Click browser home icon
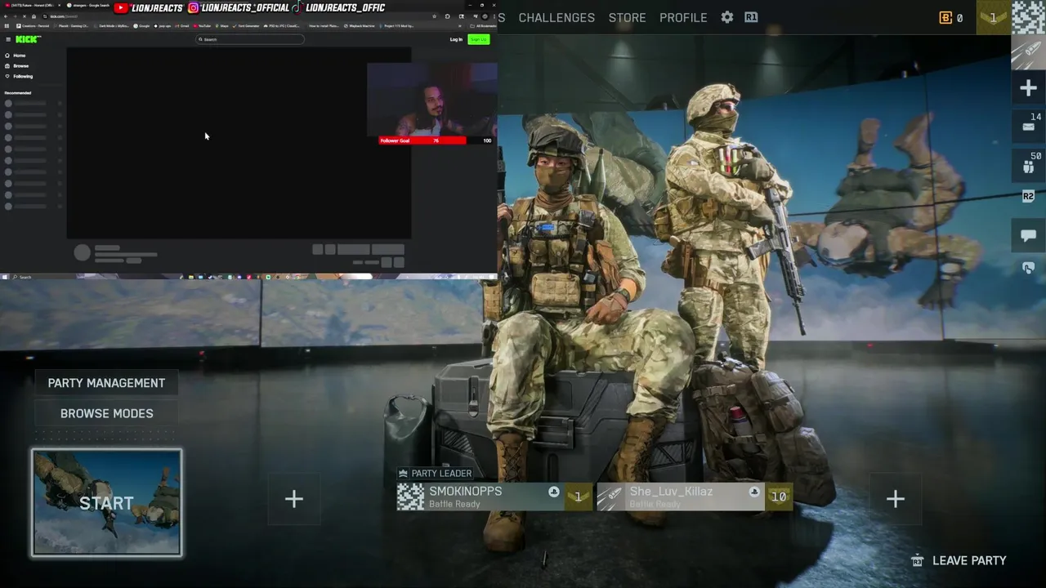 tap(34, 16)
